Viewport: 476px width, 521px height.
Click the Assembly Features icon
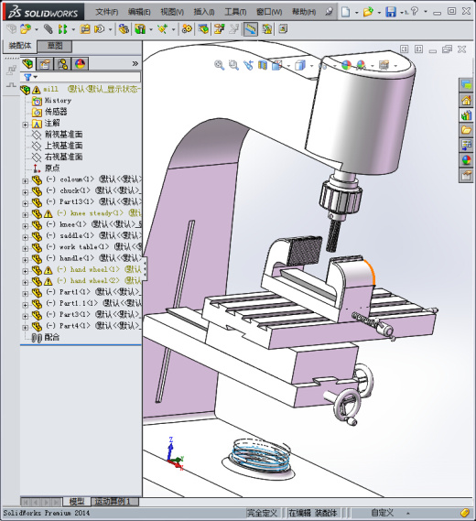140,29
